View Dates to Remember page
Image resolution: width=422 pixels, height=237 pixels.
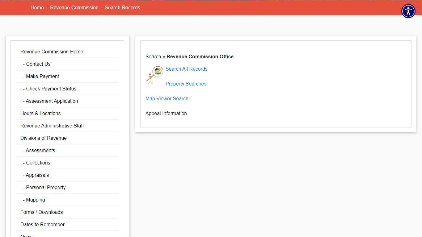click(x=67, y=224)
